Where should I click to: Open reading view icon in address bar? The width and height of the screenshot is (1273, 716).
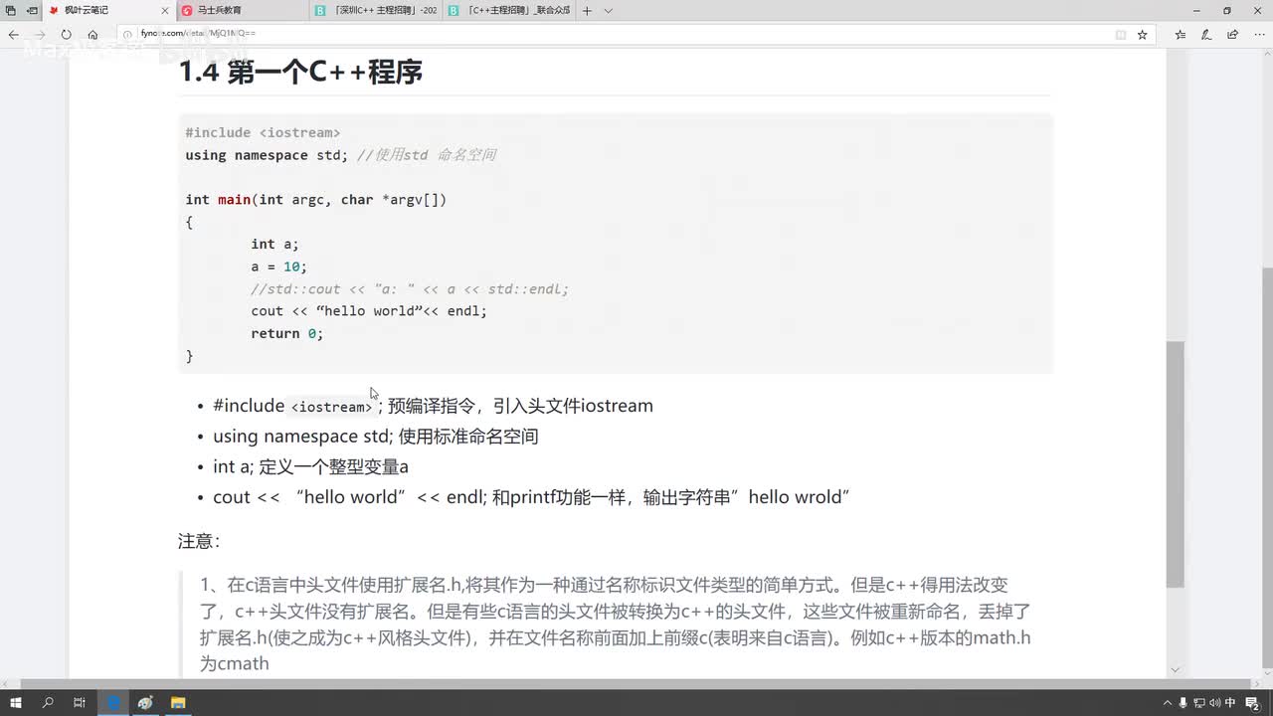pos(1121,34)
